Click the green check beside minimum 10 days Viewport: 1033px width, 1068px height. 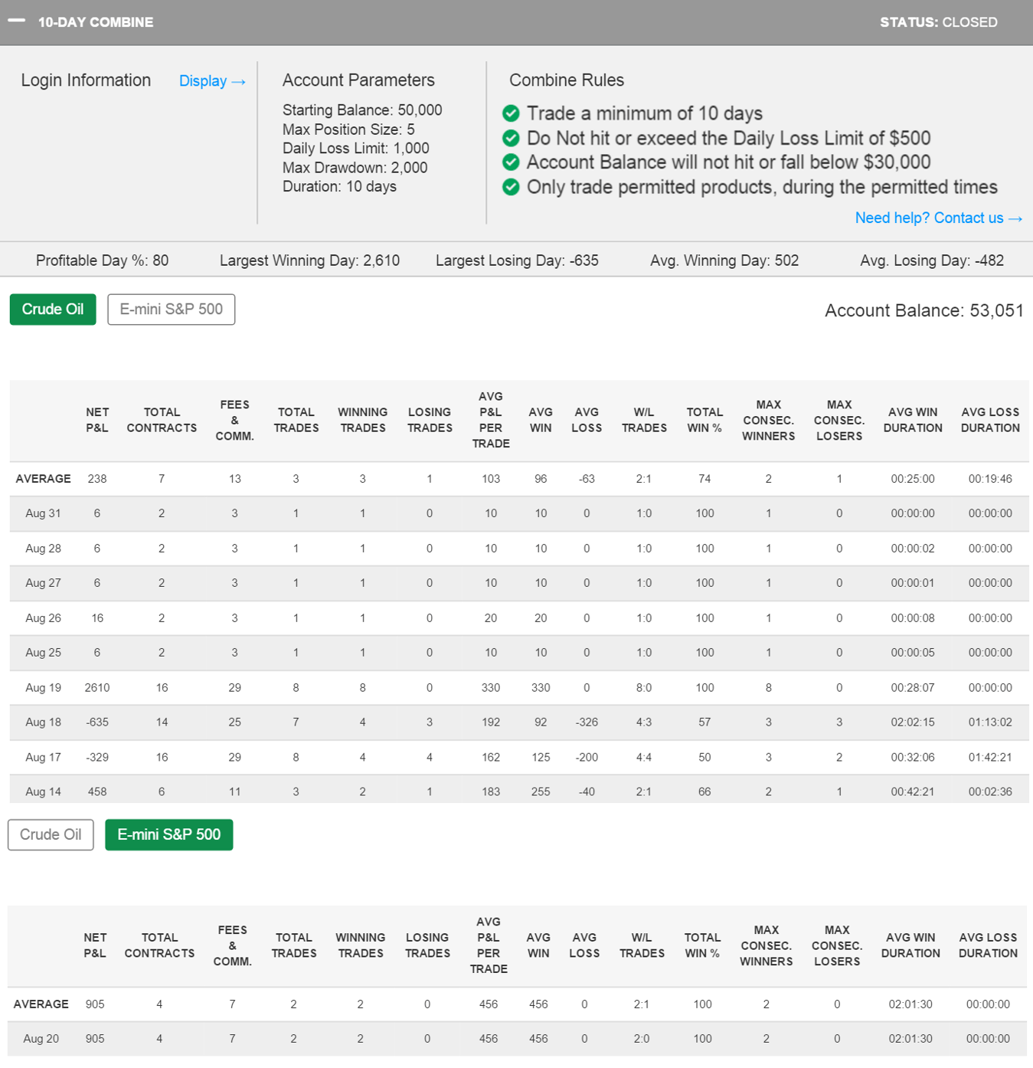(511, 114)
